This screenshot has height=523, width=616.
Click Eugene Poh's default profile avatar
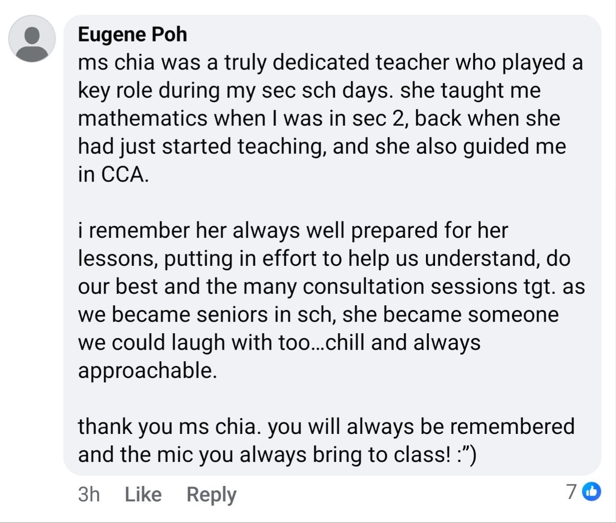tap(32, 39)
